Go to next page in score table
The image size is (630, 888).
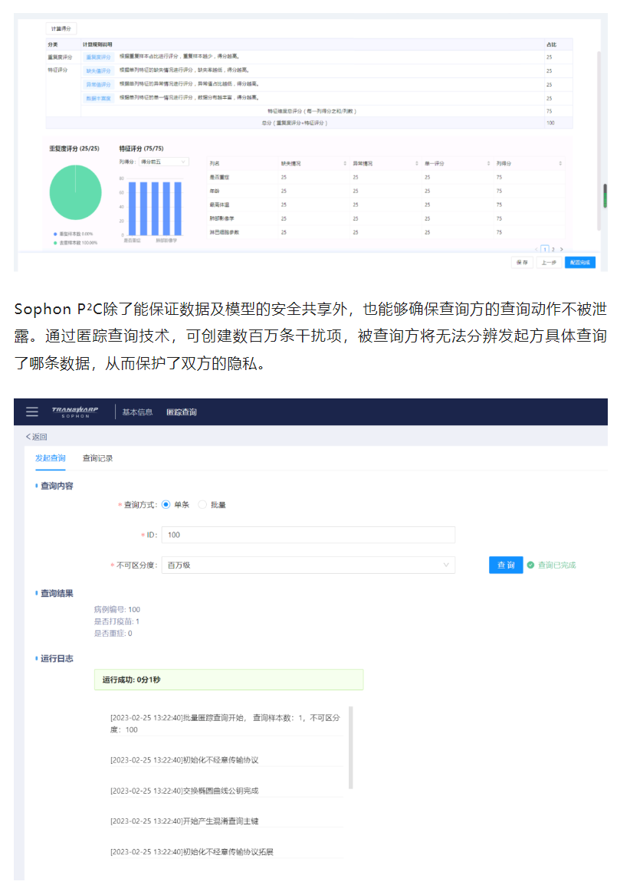(562, 249)
